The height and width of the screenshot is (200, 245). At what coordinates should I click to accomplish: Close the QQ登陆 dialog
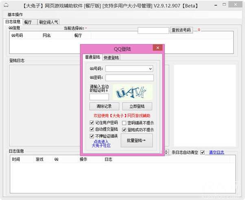157,48
